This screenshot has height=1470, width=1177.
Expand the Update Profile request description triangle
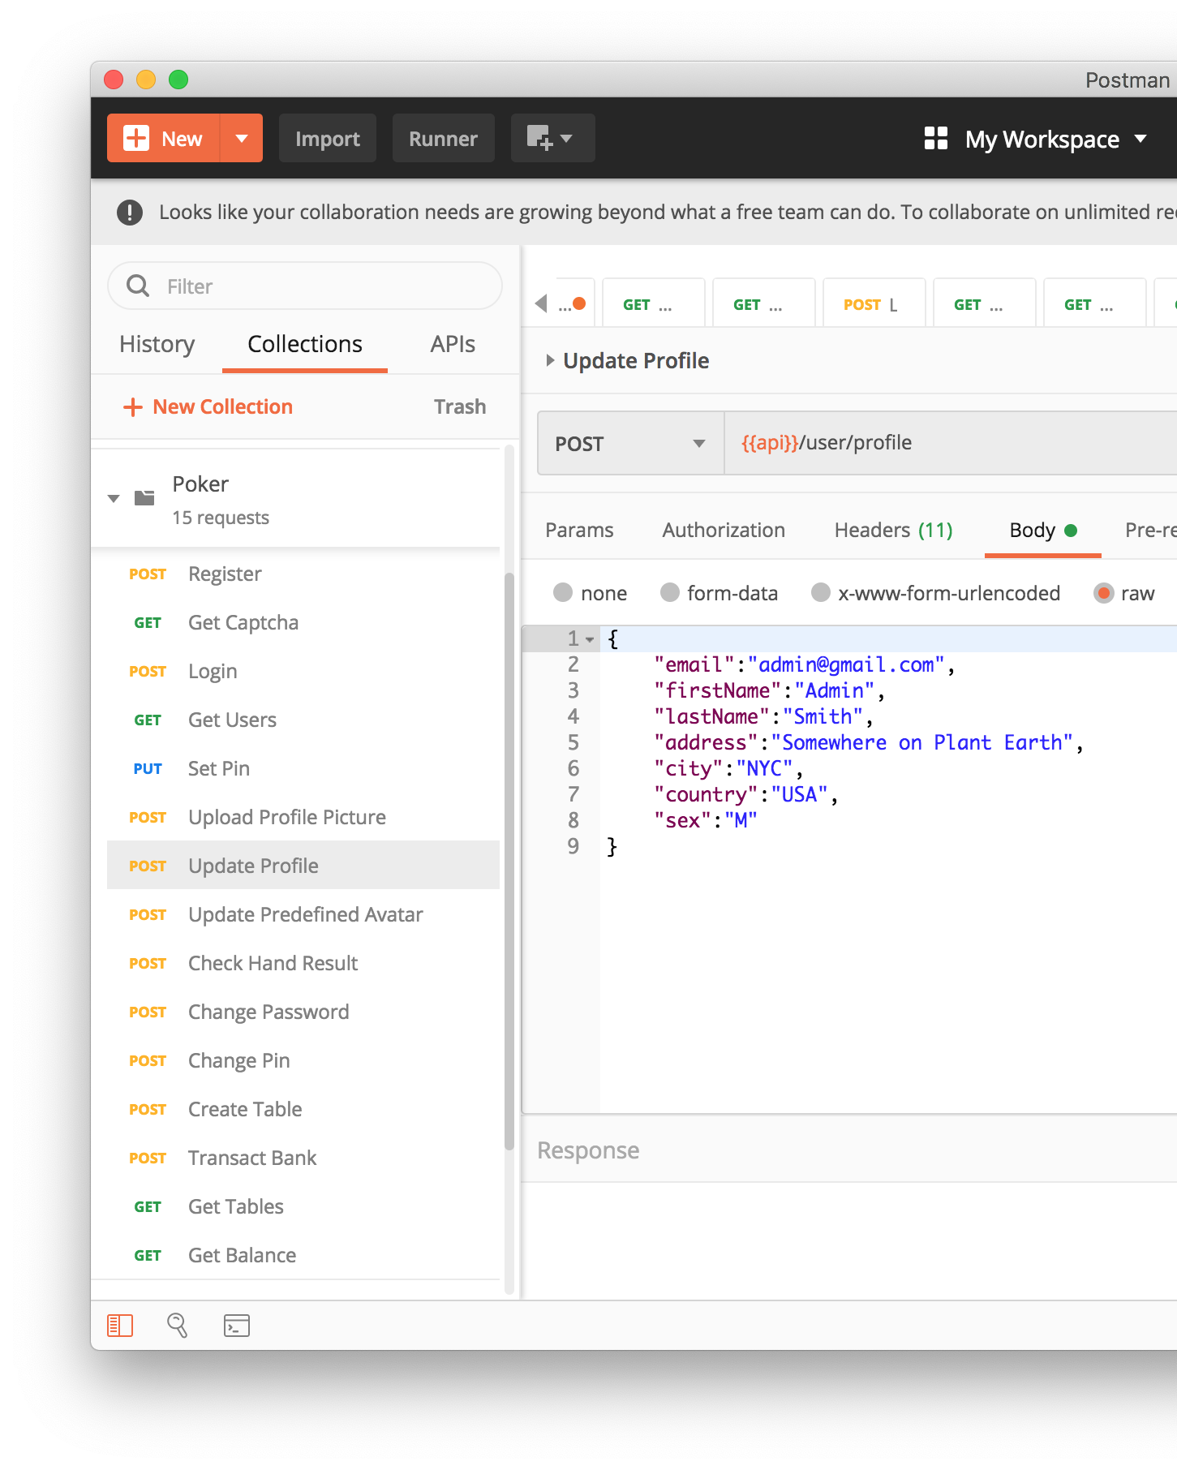[x=550, y=360]
